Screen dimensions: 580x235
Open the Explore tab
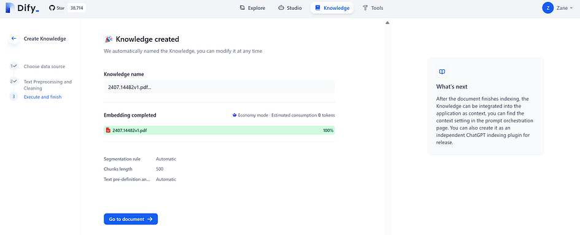pos(252,8)
